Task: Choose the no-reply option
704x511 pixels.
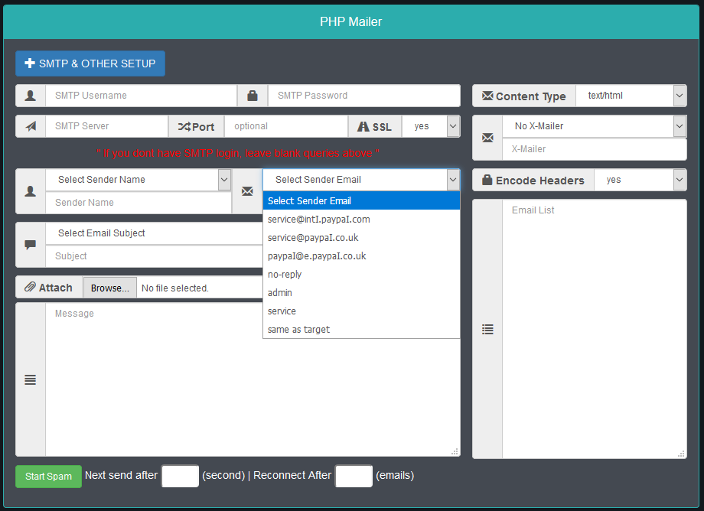Action: click(361, 275)
